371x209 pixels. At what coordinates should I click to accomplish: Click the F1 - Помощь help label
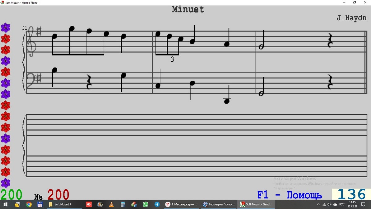(289, 195)
